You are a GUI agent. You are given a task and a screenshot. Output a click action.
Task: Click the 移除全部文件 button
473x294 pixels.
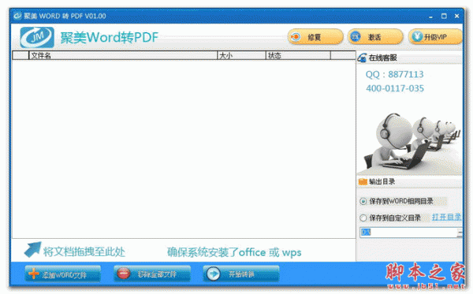click(x=152, y=274)
